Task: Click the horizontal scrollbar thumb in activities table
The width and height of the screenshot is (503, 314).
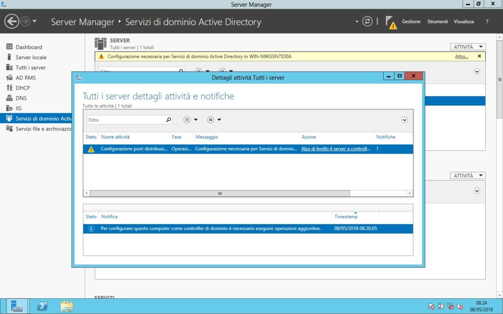Action: 220,193
